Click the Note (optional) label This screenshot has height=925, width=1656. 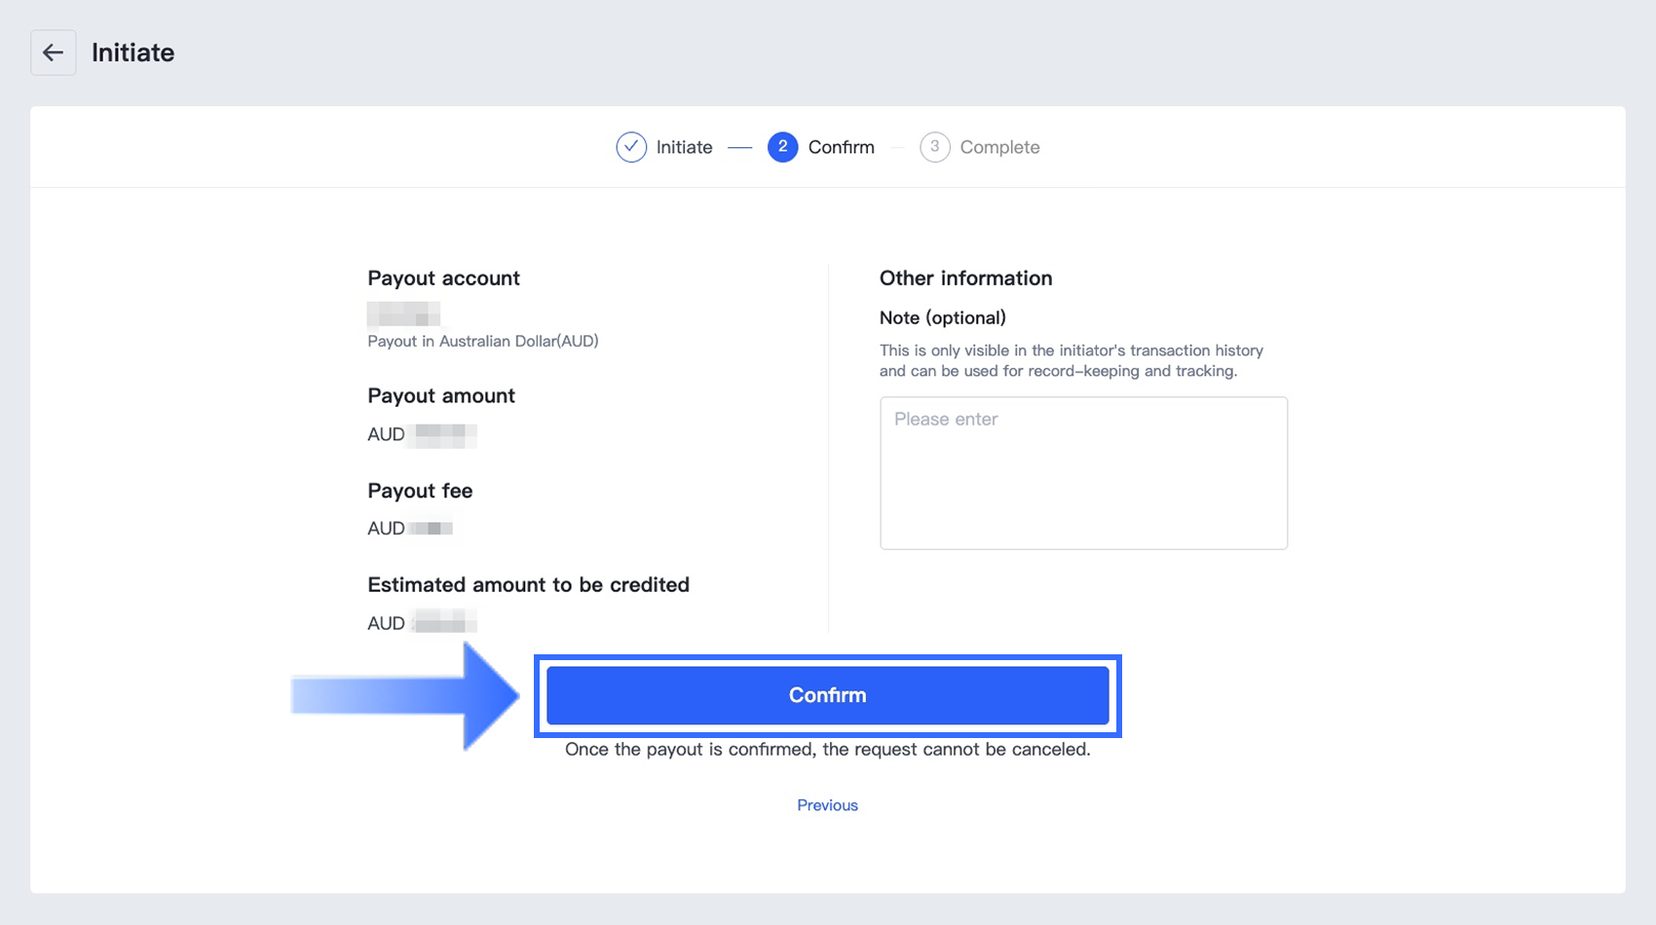[942, 317]
